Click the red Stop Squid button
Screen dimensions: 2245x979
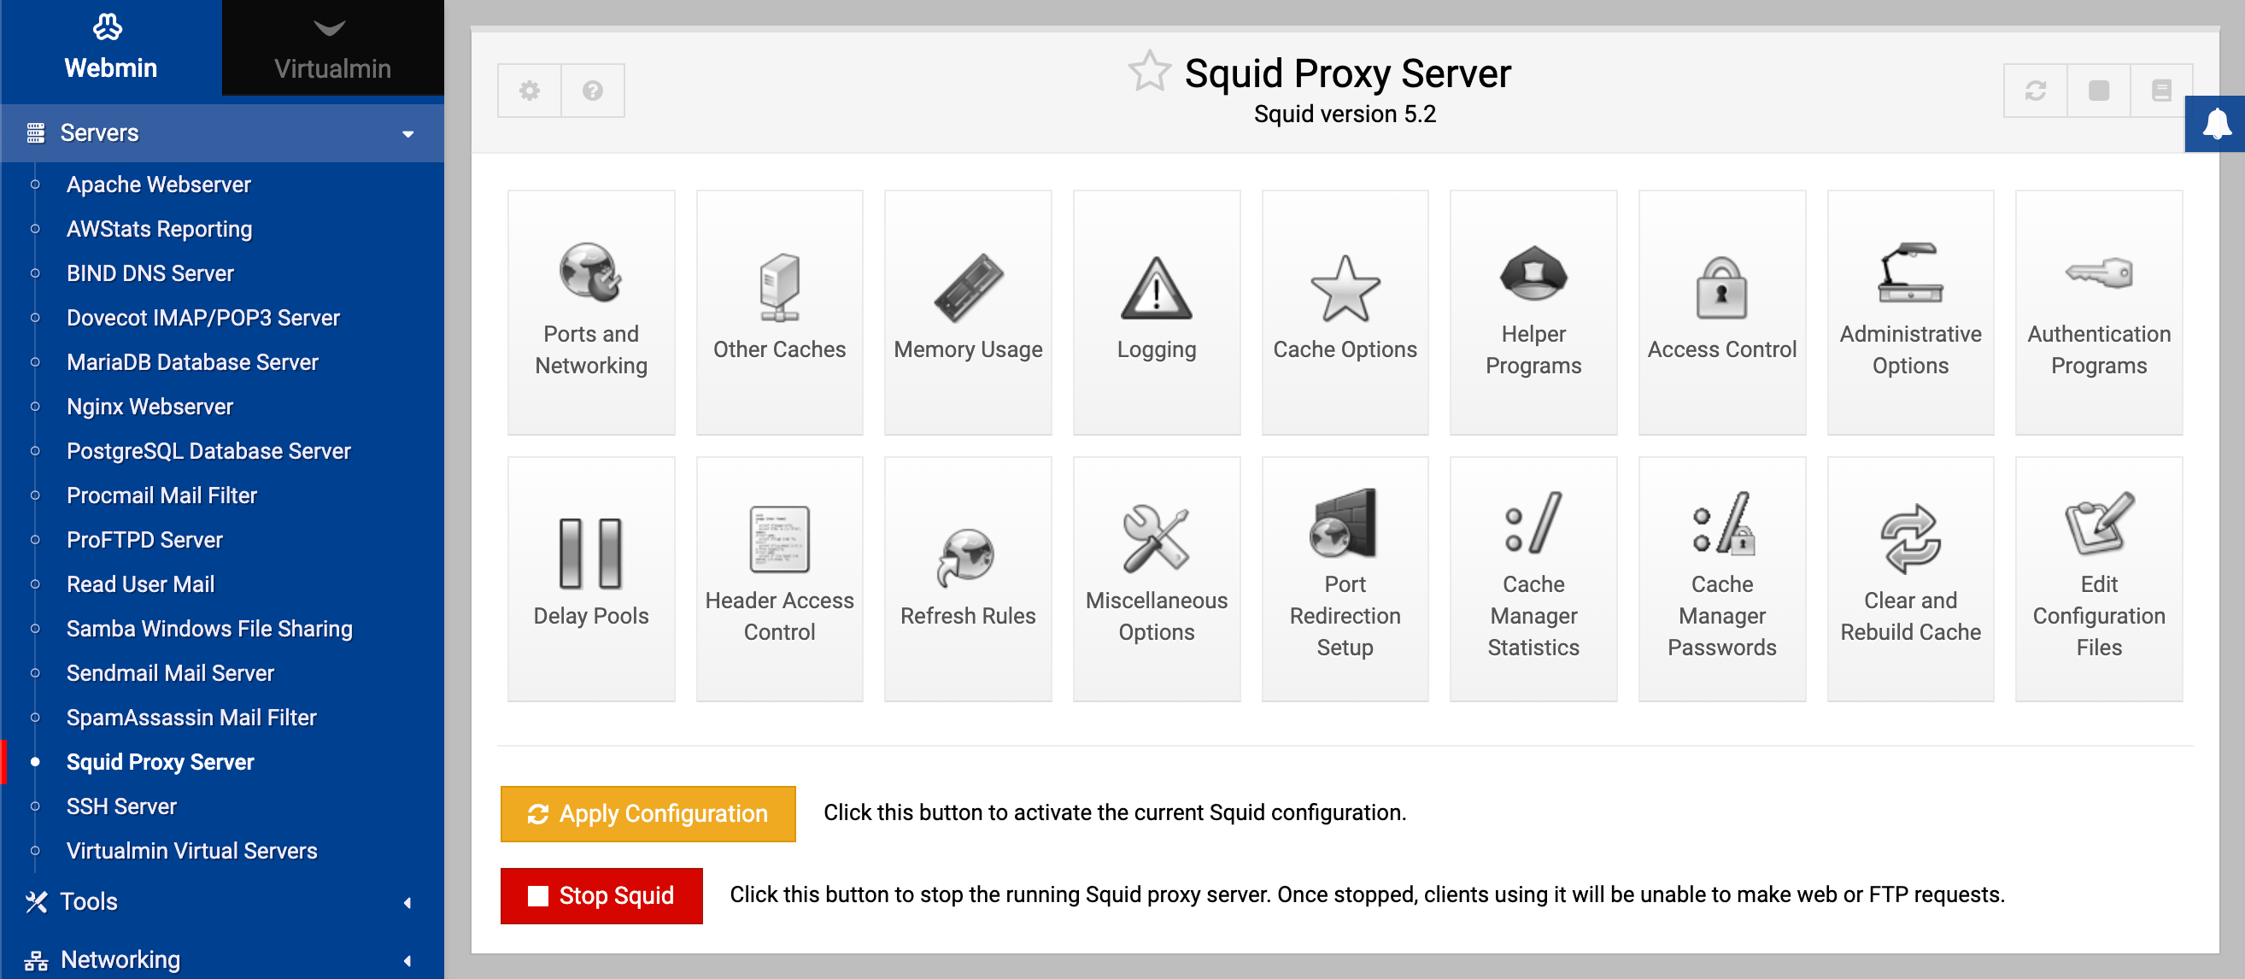point(601,895)
